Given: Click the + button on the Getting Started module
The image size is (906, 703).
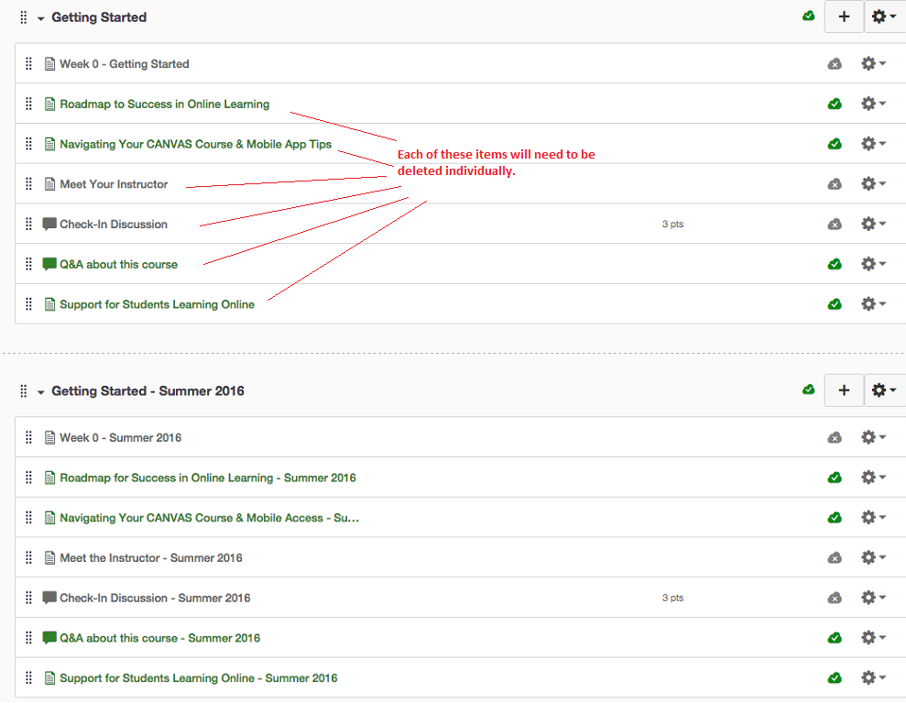Looking at the screenshot, I should pyautogui.click(x=844, y=16).
